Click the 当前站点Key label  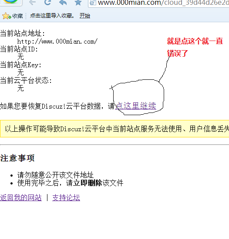(x=21, y=65)
